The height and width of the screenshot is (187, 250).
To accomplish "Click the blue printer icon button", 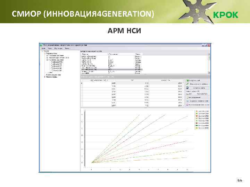I will click(x=187, y=88).
